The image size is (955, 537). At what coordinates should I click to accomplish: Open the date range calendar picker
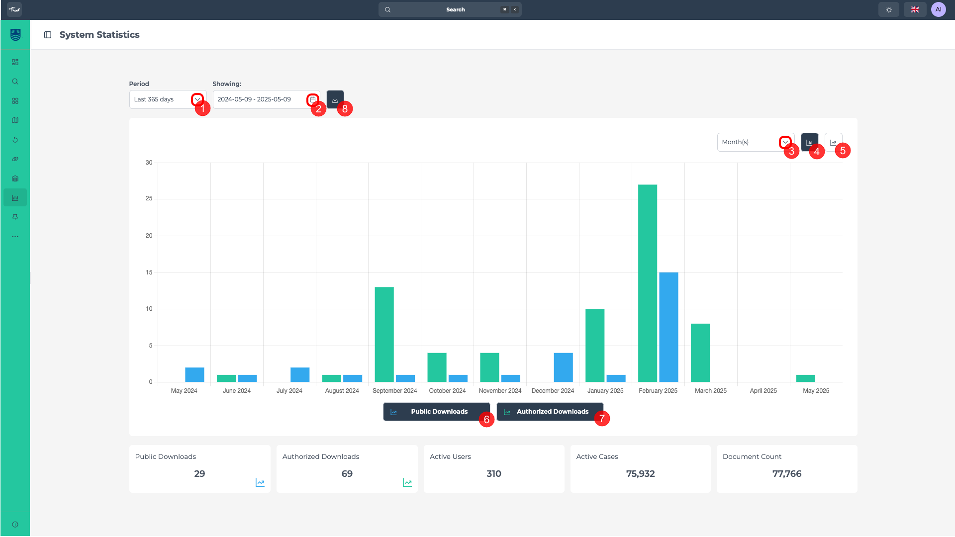312,99
